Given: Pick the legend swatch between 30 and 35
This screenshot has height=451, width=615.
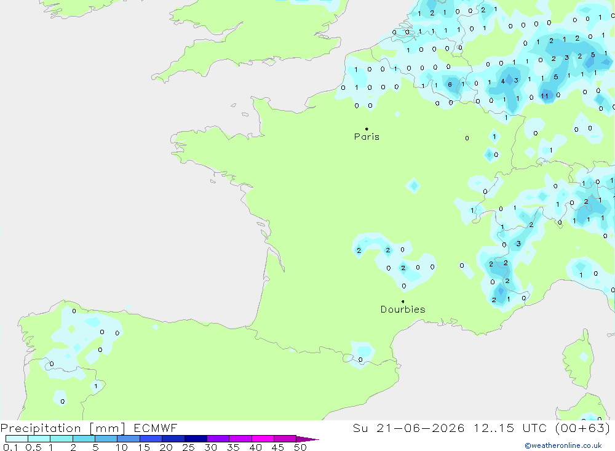Looking at the screenshot, I should 218,439.
